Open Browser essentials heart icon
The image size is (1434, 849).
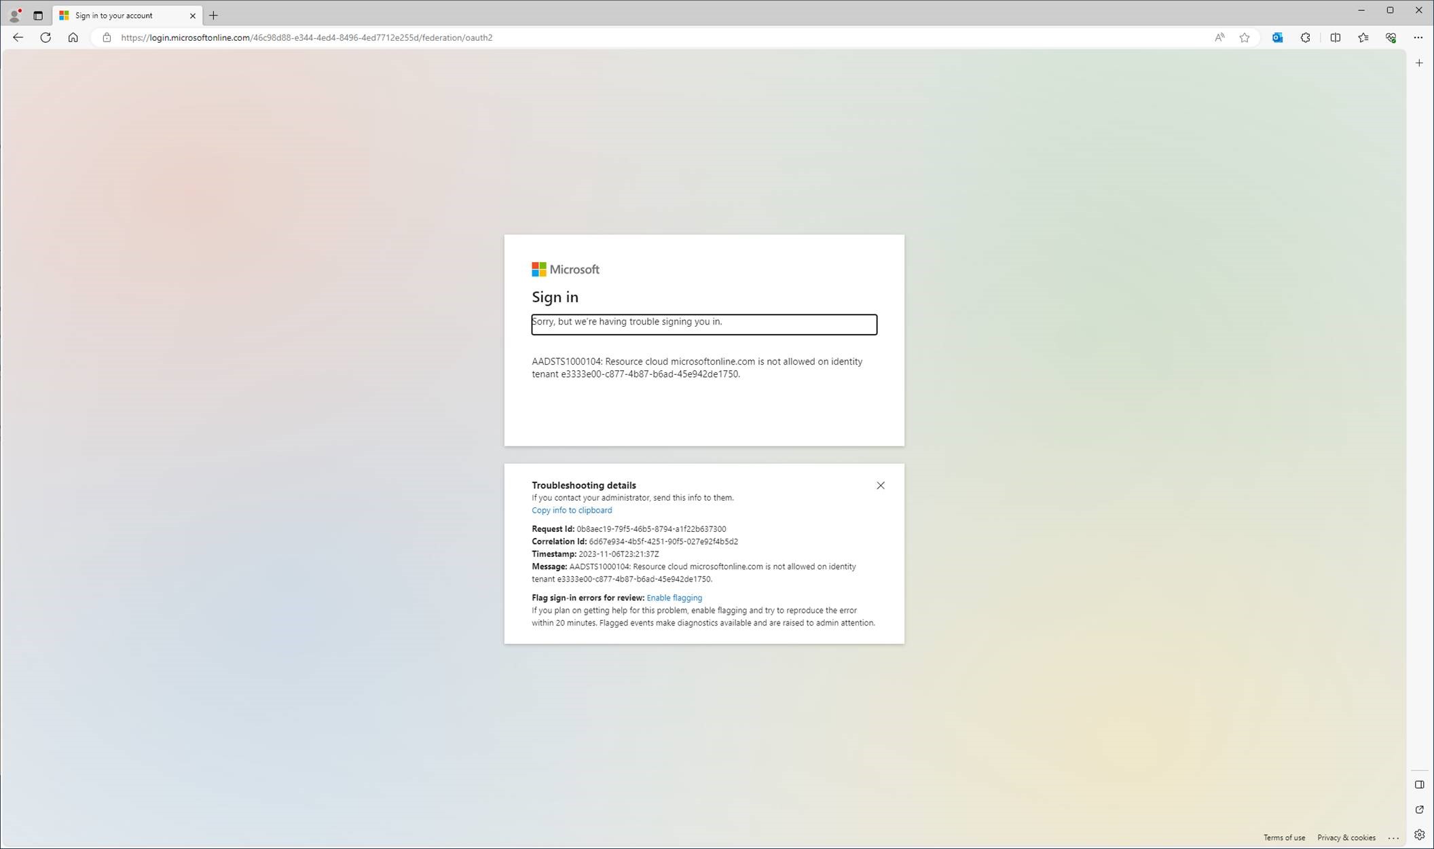point(1391,37)
